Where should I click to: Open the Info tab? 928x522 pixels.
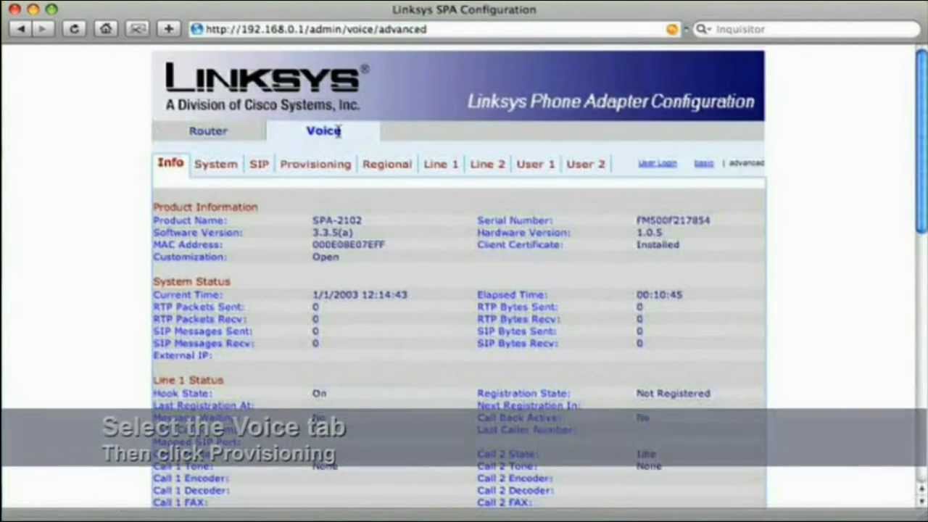coord(170,163)
